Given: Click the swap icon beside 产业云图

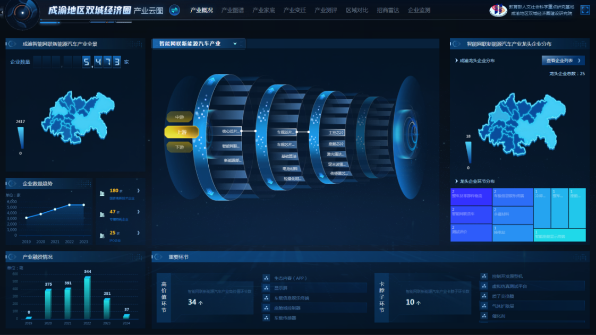Looking at the screenshot, I should pyautogui.click(x=174, y=10).
